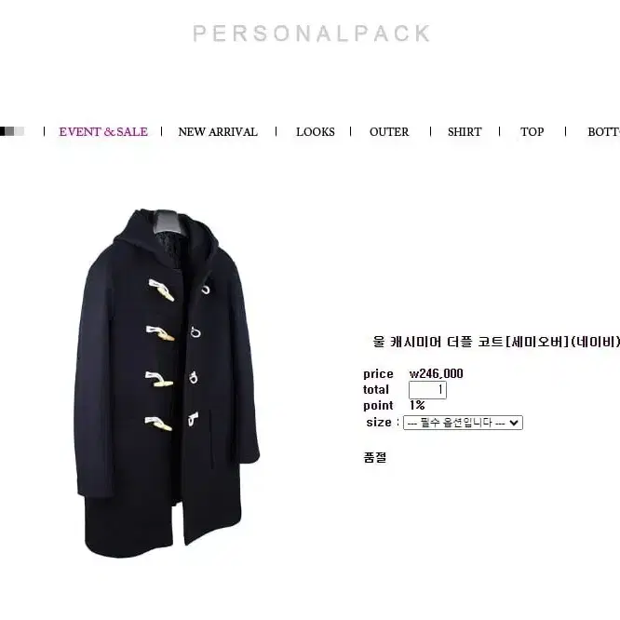The height and width of the screenshot is (620, 620).
Task: Select the black color square
Action: coord(3,131)
